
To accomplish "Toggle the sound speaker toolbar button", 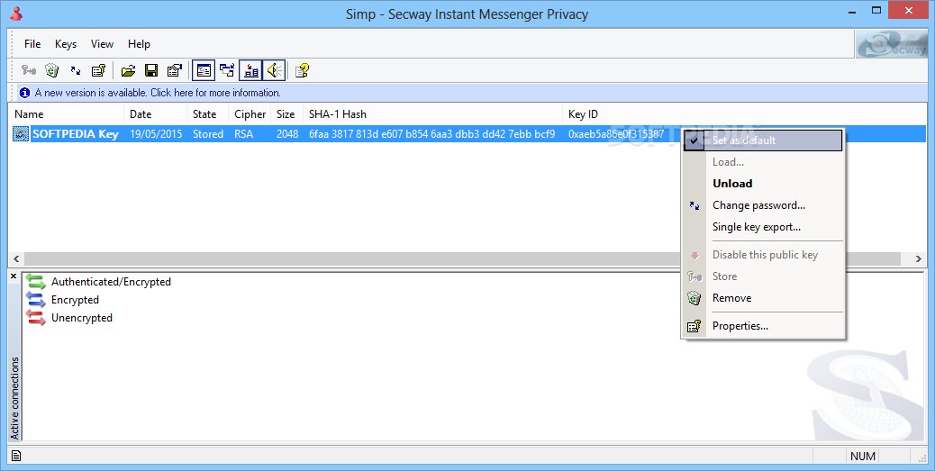I will [x=275, y=71].
